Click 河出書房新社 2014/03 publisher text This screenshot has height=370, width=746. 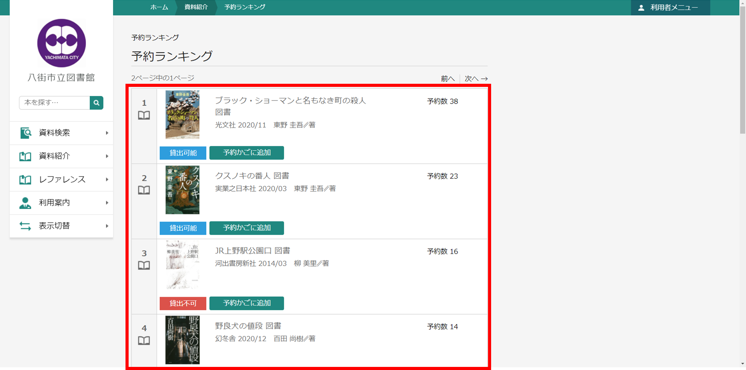click(251, 263)
